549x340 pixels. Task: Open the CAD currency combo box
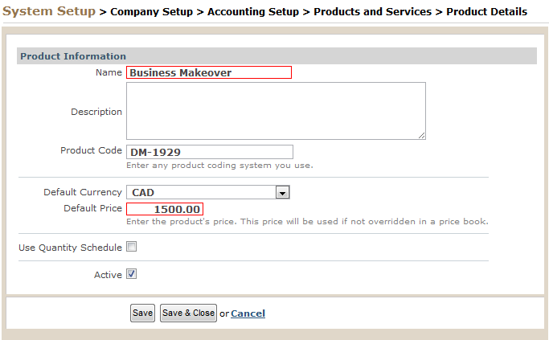coord(208,192)
